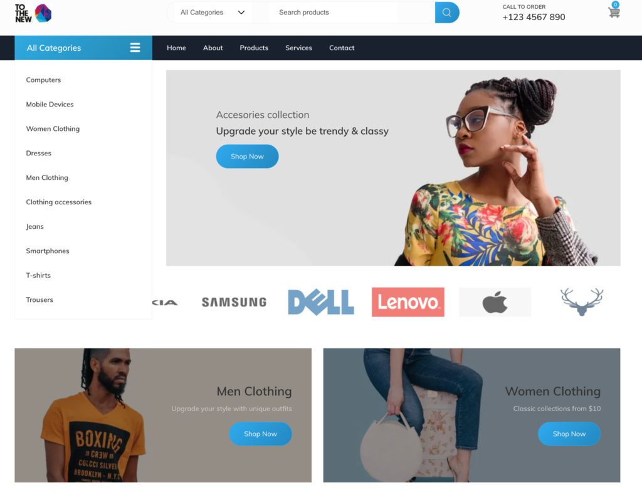
Task: Expand the All Categories search dropdown
Action: click(213, 13)
